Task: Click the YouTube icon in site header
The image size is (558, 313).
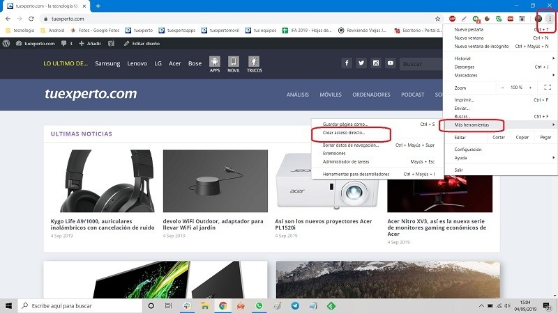Action: 391,63
